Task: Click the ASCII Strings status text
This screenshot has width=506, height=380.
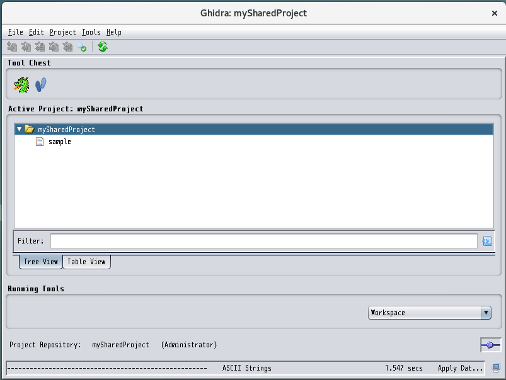Action: tap(247, 368)
